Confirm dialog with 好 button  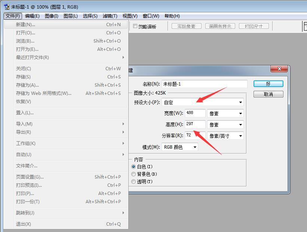(268, 84)
